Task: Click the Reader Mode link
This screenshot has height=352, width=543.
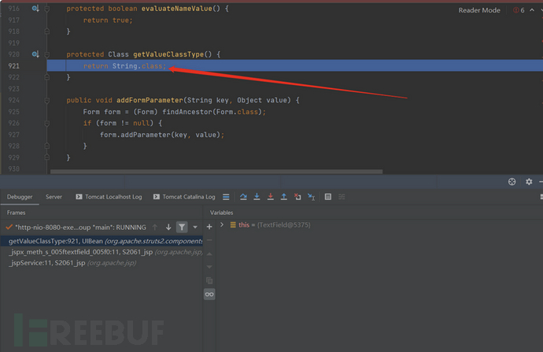Action: point(479,10)
